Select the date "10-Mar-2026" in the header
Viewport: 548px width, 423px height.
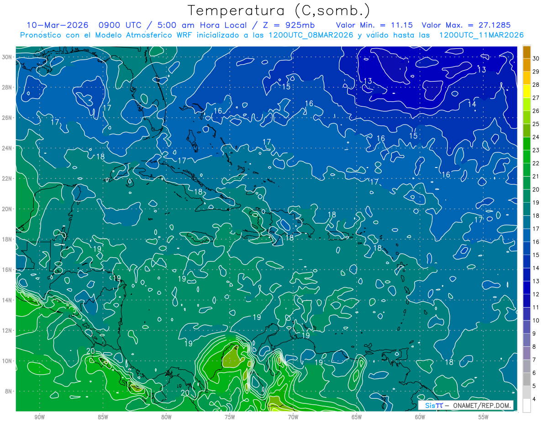pyautogui.click(x=58, y=25)
